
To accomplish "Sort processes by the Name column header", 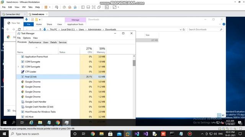I will pos(37,50).
